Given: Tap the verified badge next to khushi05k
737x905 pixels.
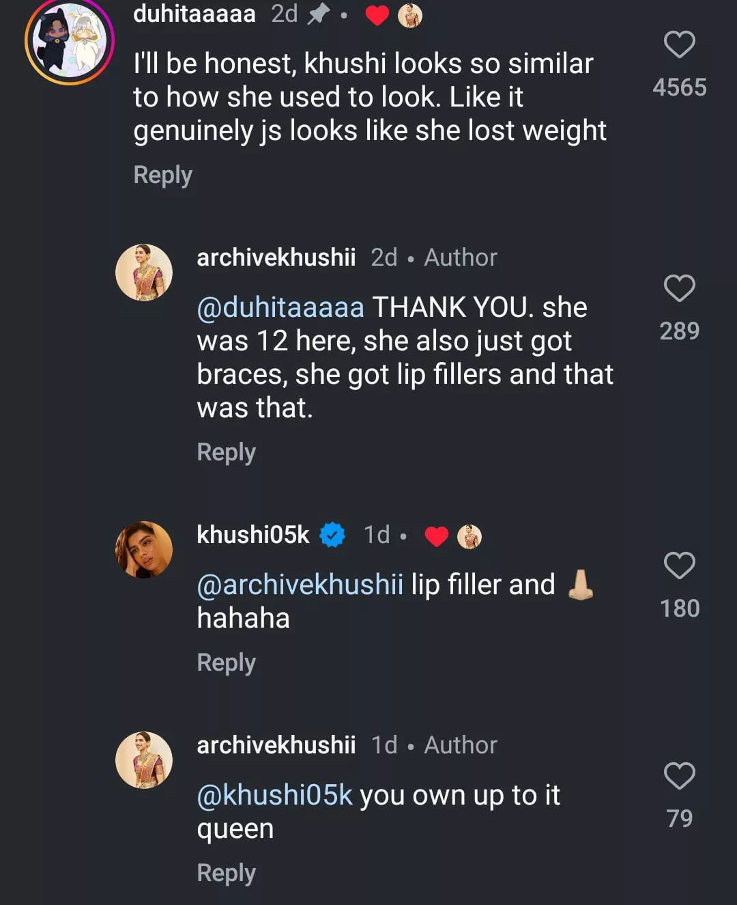Looking at the screenshot, I should tap(332, 535).
